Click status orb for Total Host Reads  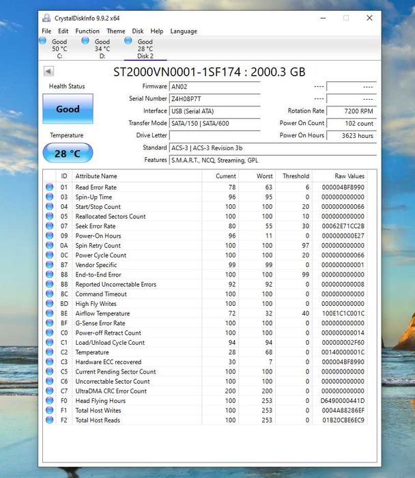[49, 420]
